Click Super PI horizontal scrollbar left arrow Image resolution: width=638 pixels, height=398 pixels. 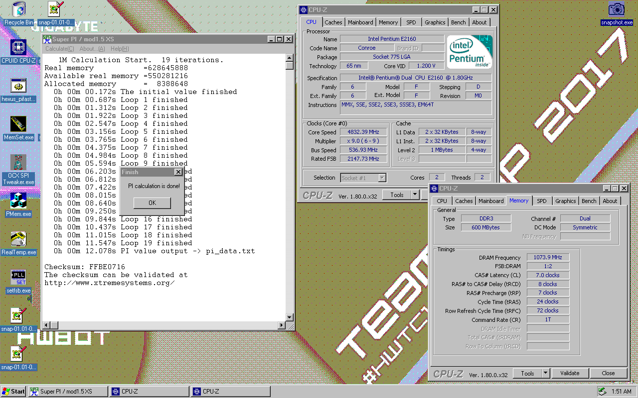46,325
